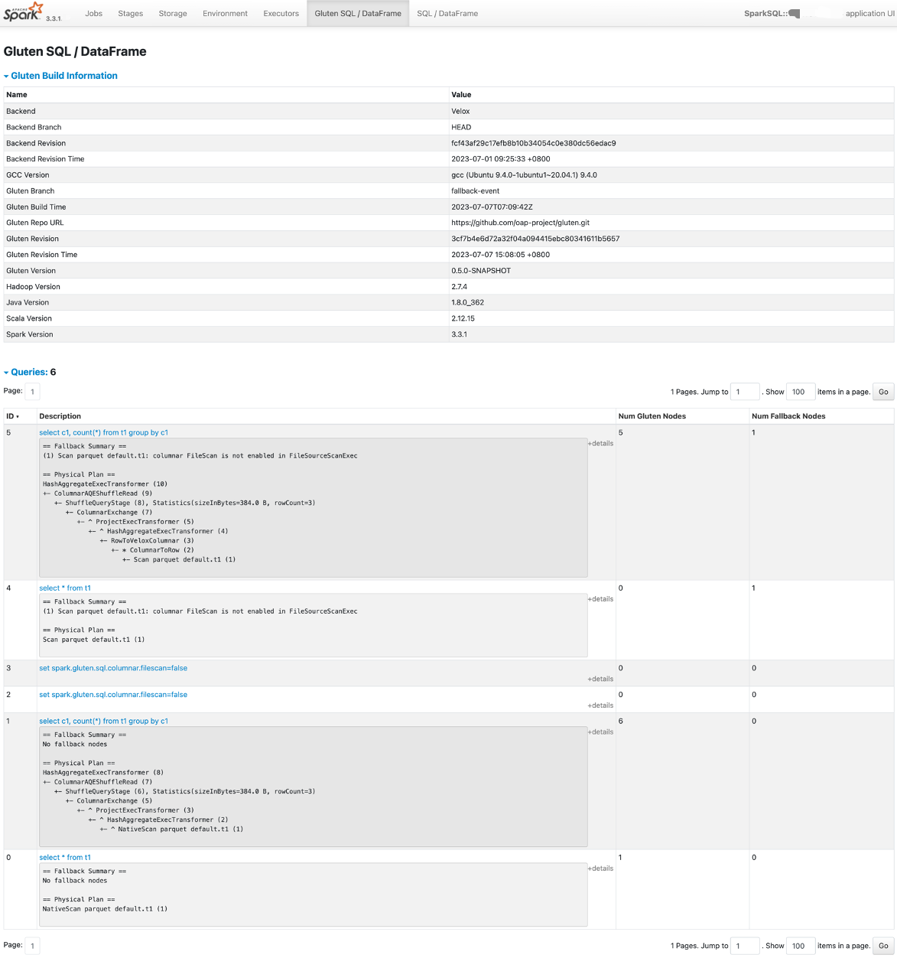Image resolution: width=897 pixels, height=958 pixels.
Task: Open the Executors tab
Action: coord(281,14)
